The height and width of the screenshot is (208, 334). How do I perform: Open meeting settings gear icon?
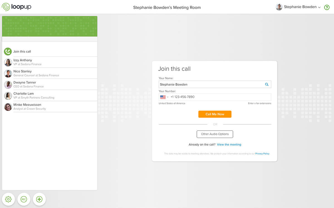[x=8, y=199]
